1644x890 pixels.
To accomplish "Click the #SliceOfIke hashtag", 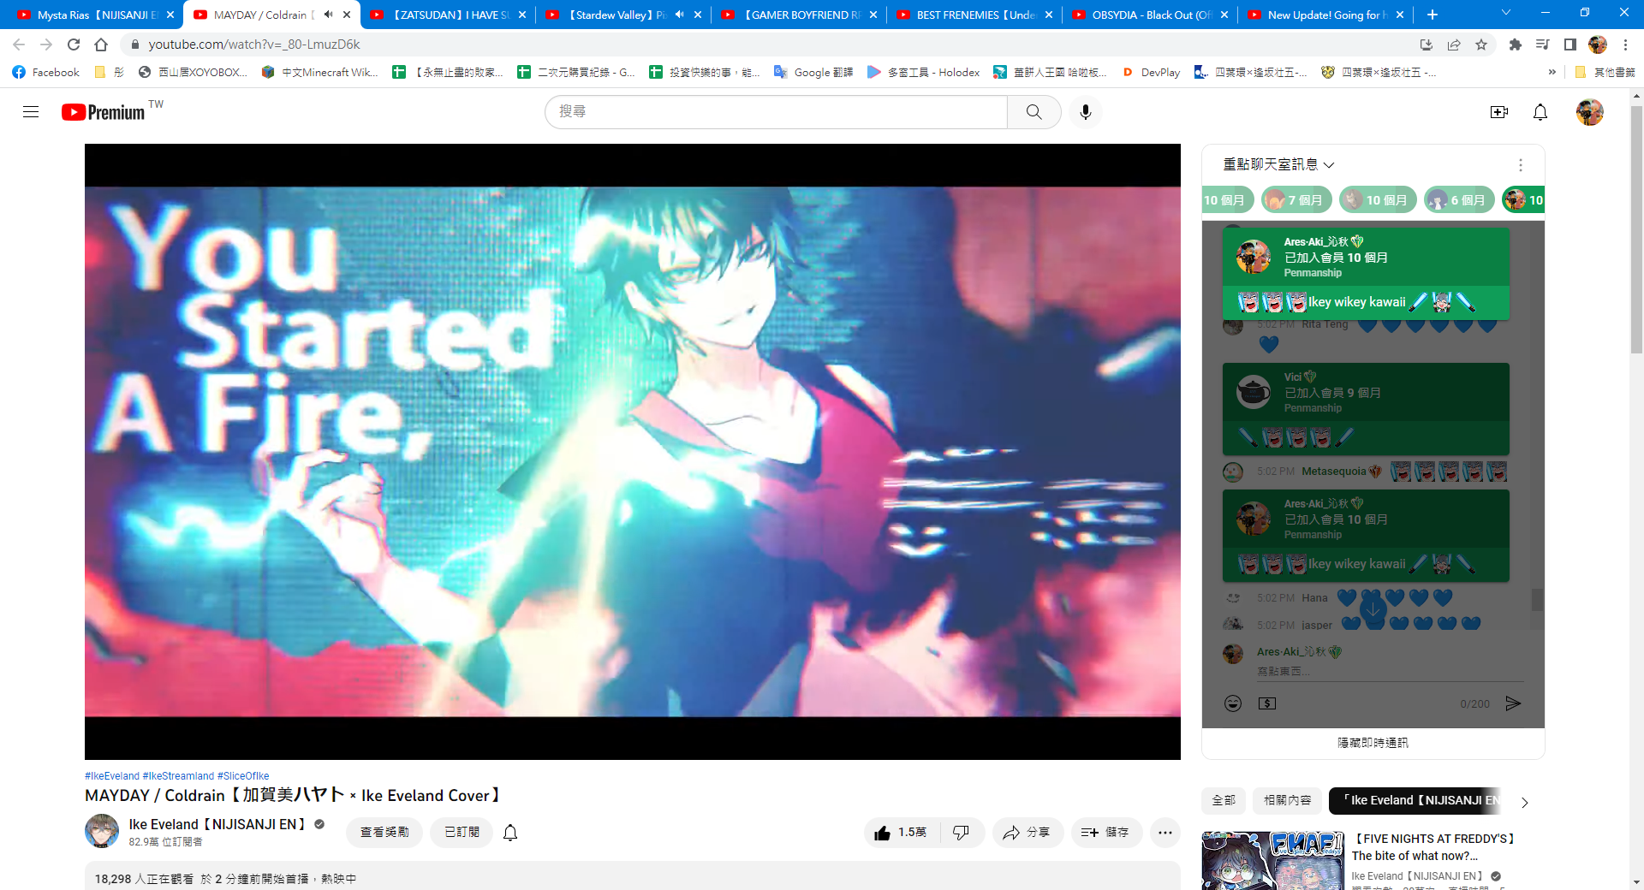I will pos(243,776).
